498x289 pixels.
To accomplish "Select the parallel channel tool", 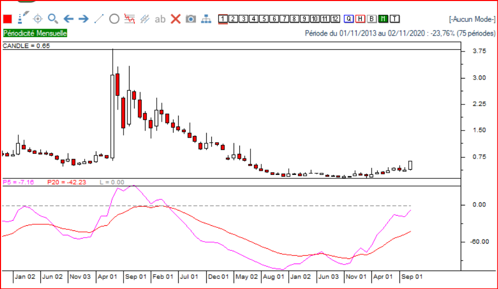I will coord(144,19).
